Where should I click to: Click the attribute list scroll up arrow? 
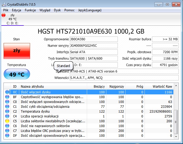(x=176, y=86)
